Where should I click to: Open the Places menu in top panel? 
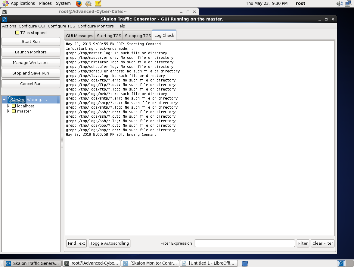[45, 3]
